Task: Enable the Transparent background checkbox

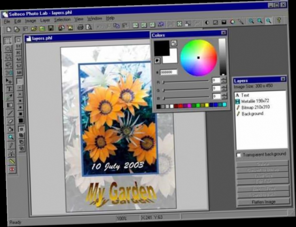Action: pos(239,154)
